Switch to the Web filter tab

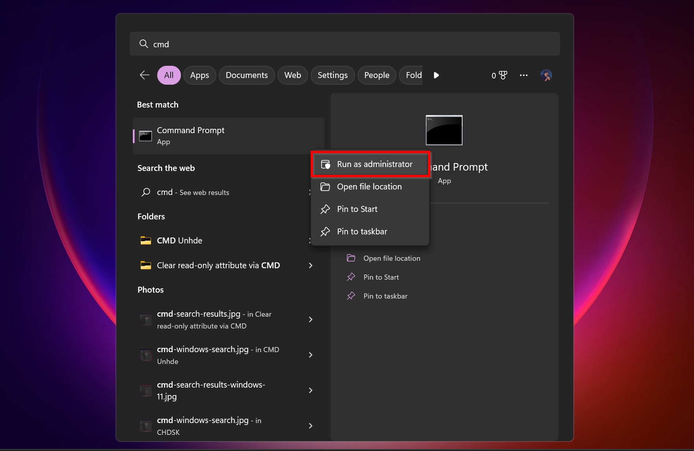(293, 75)
